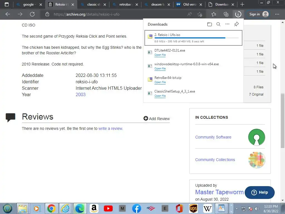Click the scrollbar down arrow at the page bottom
Viewport: 285px width, 214px height.
point(282,200)
